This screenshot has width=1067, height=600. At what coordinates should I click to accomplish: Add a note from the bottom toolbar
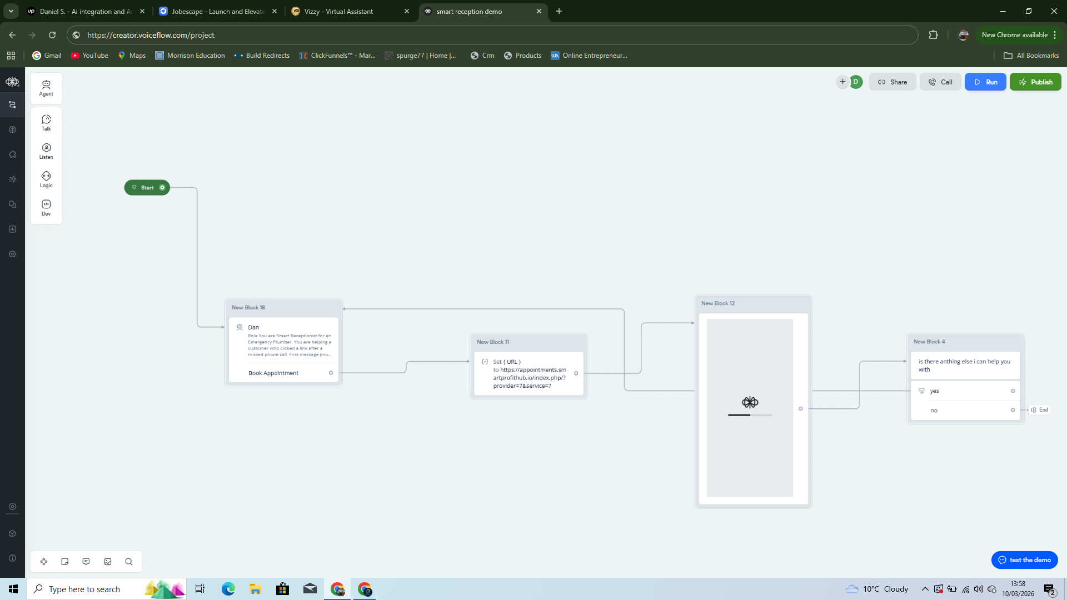64,562
